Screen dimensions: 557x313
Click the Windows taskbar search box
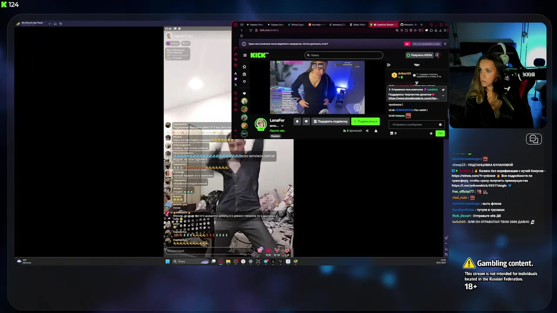click(191, 261)
